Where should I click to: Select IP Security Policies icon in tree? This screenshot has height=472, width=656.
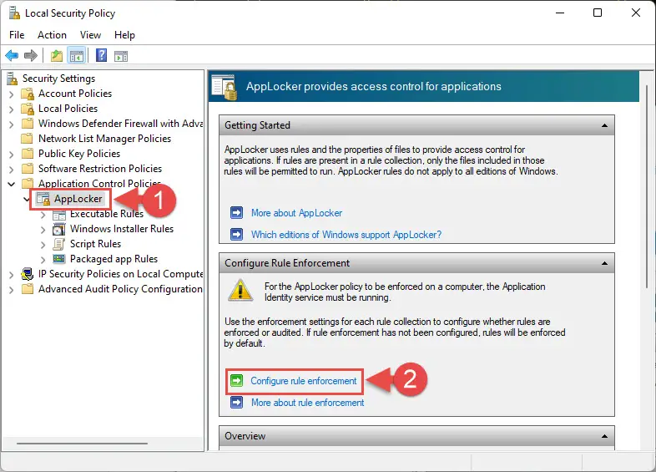(x=28, y=274)
